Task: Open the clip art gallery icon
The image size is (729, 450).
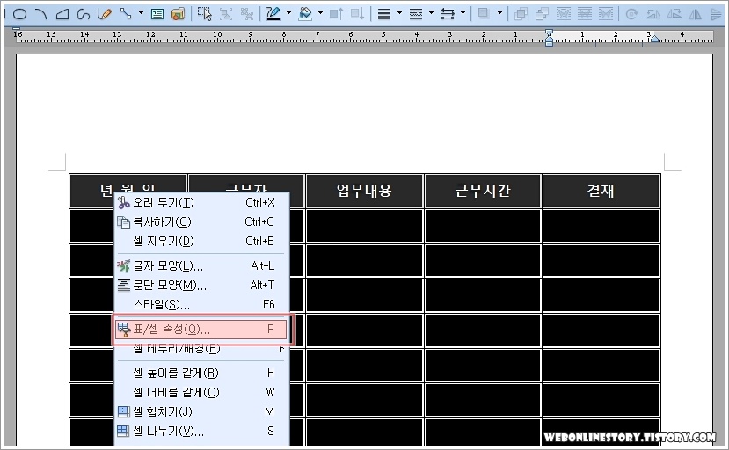Action: 178,14
